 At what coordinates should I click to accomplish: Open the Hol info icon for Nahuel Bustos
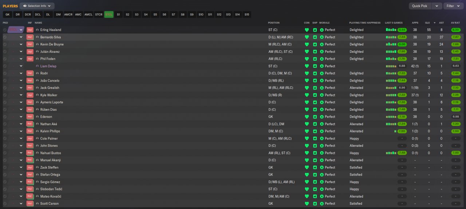(x=30, y=153)
